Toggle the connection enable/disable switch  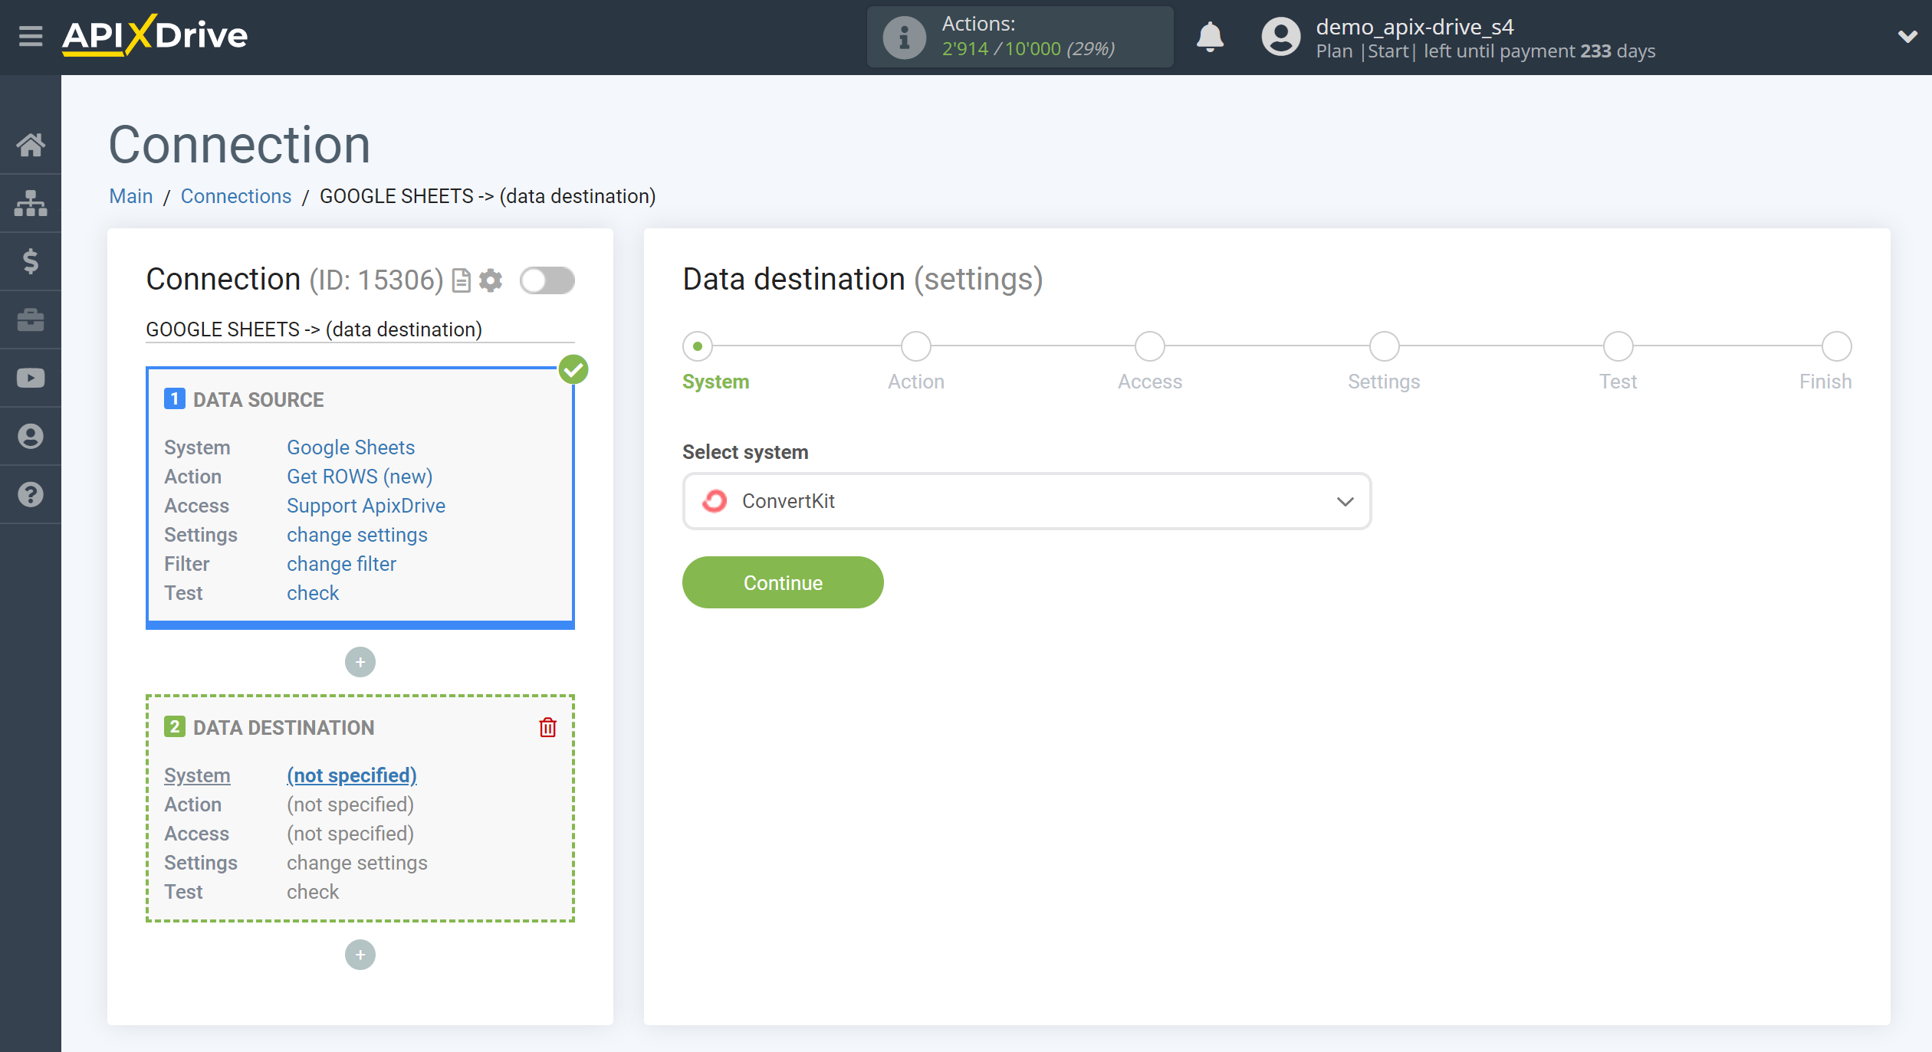547,280
